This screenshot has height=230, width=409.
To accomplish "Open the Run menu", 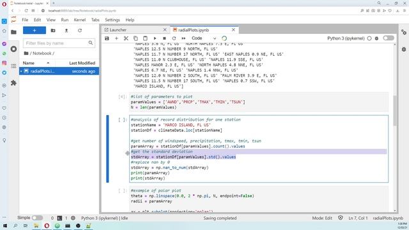I will 65,20.
